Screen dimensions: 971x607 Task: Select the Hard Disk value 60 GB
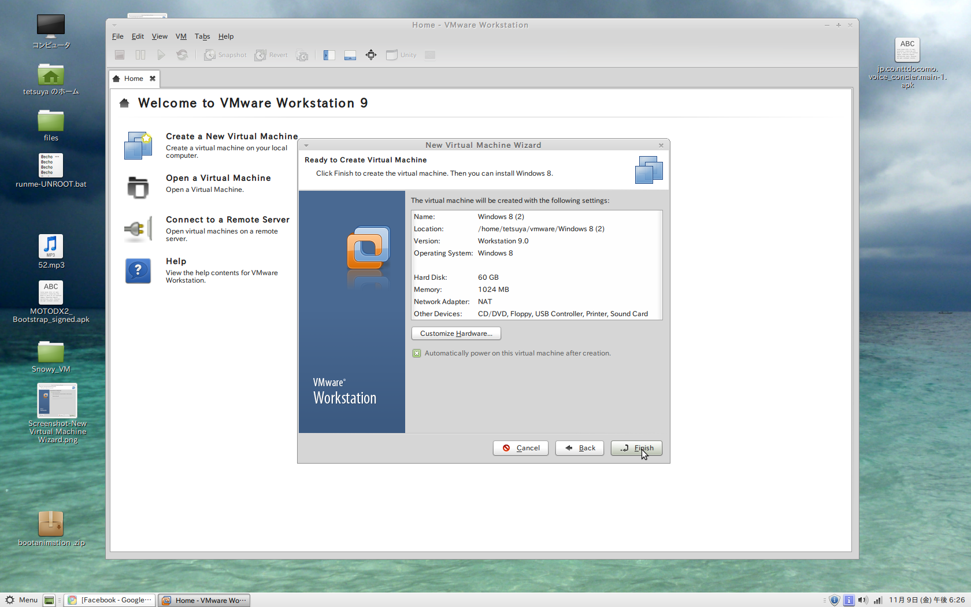coord(488,277)
